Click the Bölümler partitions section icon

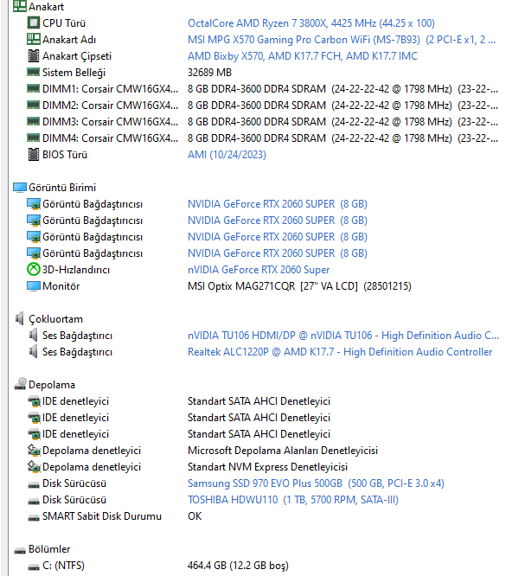point(20,550)
